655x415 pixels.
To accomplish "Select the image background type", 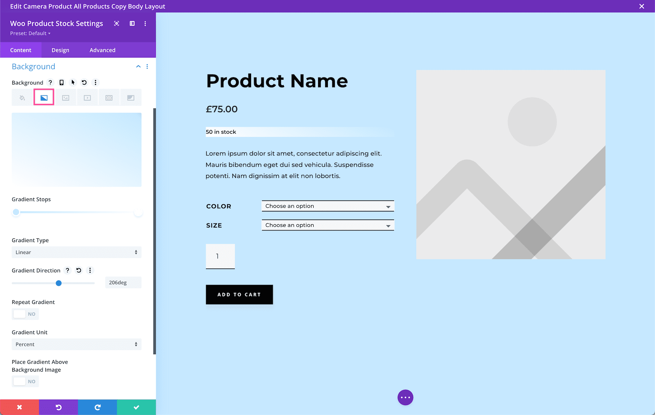I will coord(65,97).
